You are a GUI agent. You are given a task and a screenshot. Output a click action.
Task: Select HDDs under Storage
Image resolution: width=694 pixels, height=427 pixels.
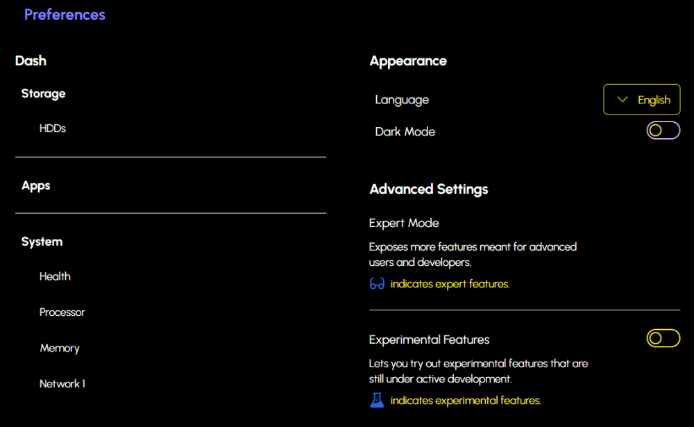tap(53, 128)
